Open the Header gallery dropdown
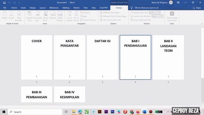This screenshot has width=204, height=115. (4, 16)
